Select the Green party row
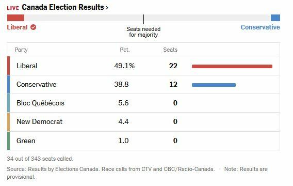This screenshot has width=293, height=186. (143, 141)
